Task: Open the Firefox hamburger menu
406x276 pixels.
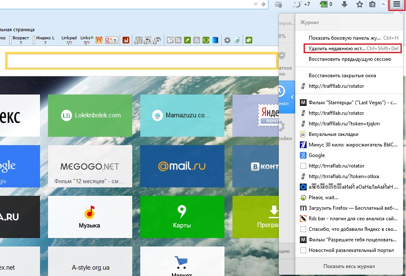Action: pyautogui.click(x=397, y=5)
